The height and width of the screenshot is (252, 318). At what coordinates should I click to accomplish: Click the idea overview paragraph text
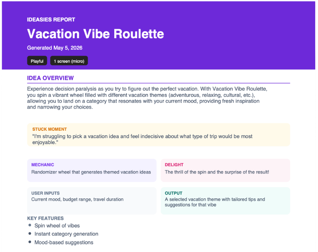click(147, 98)
